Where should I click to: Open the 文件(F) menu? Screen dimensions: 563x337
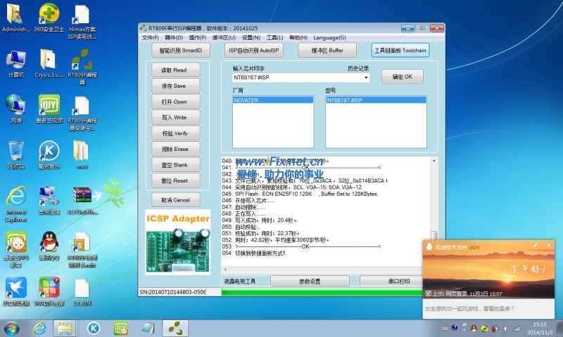point(150,38)
